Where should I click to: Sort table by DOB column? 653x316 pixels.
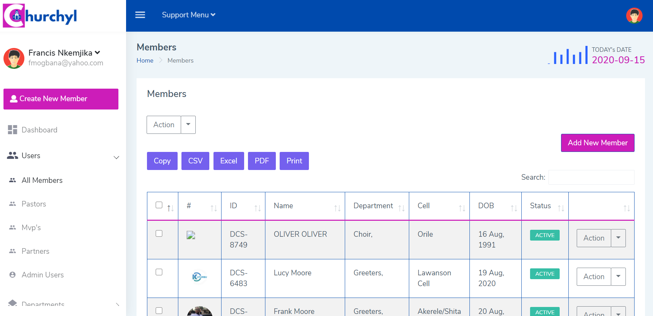click(514, 208)
